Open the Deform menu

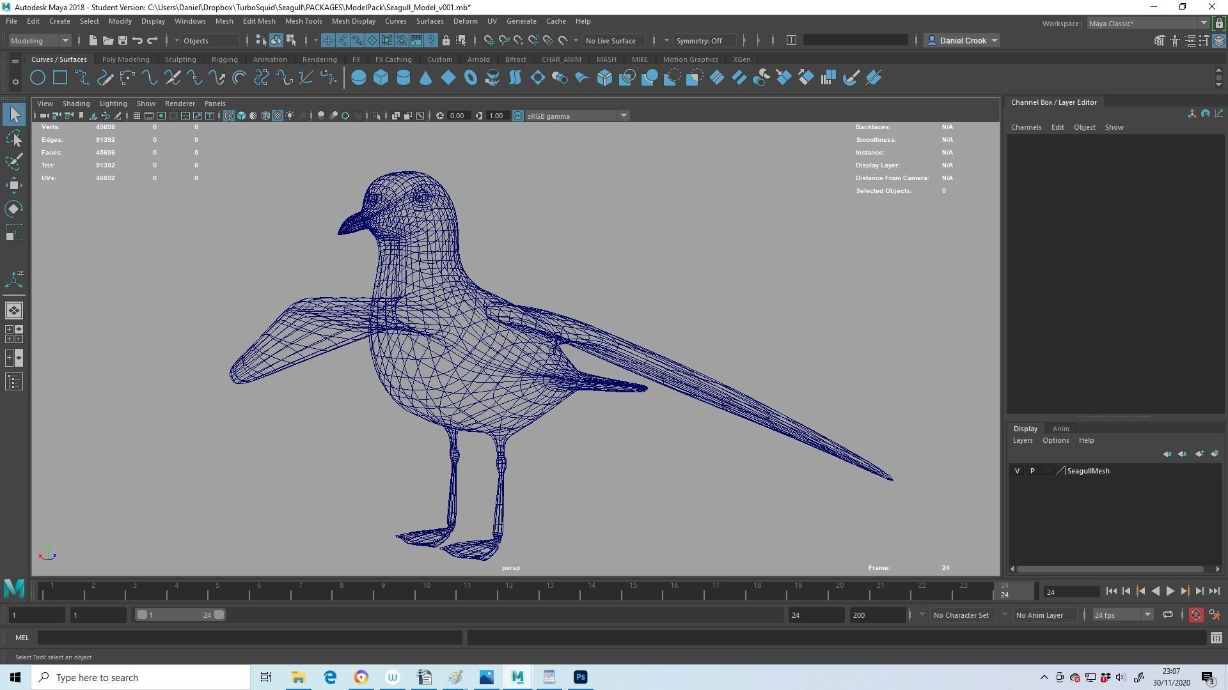465,21
